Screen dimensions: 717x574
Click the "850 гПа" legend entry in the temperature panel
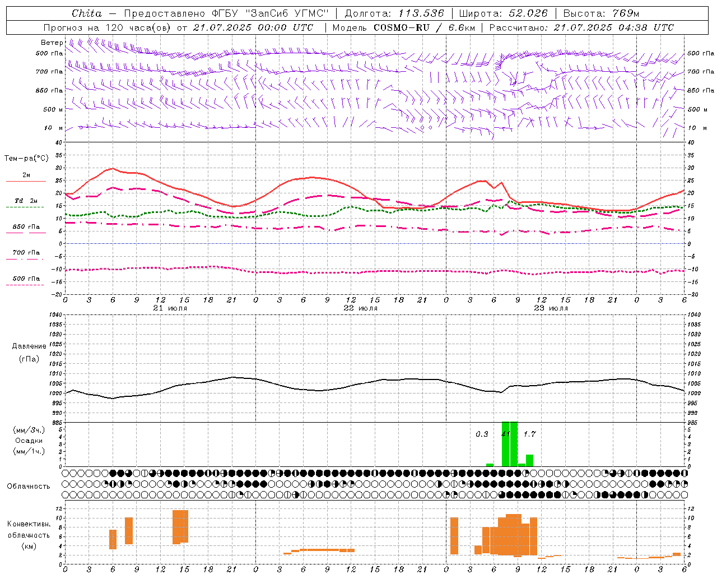click(26, 227)
